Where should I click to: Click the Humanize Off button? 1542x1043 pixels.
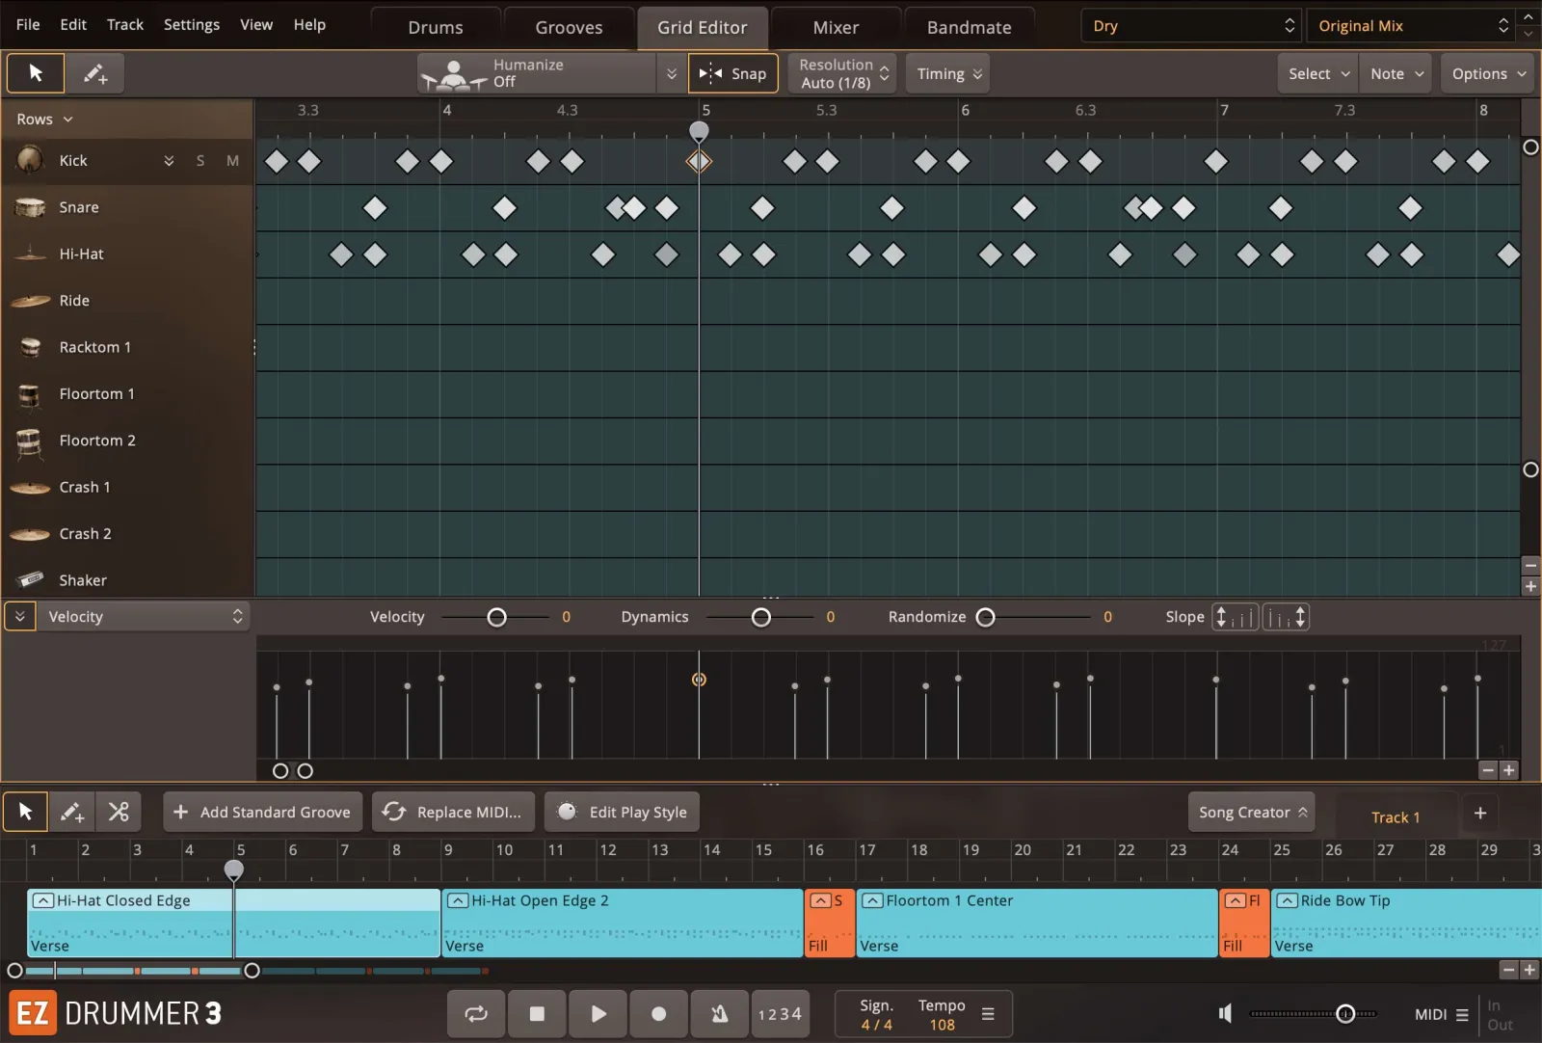click(x=537, y=73)
